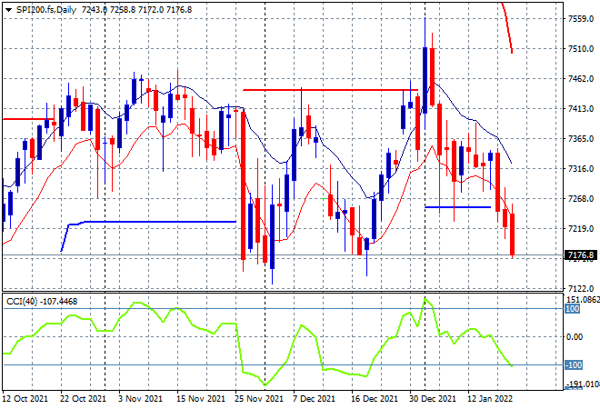This screenshot has height=409, width=600.
Task: Click the 7510.0 price axis label
Action: (x=581, y=48)
